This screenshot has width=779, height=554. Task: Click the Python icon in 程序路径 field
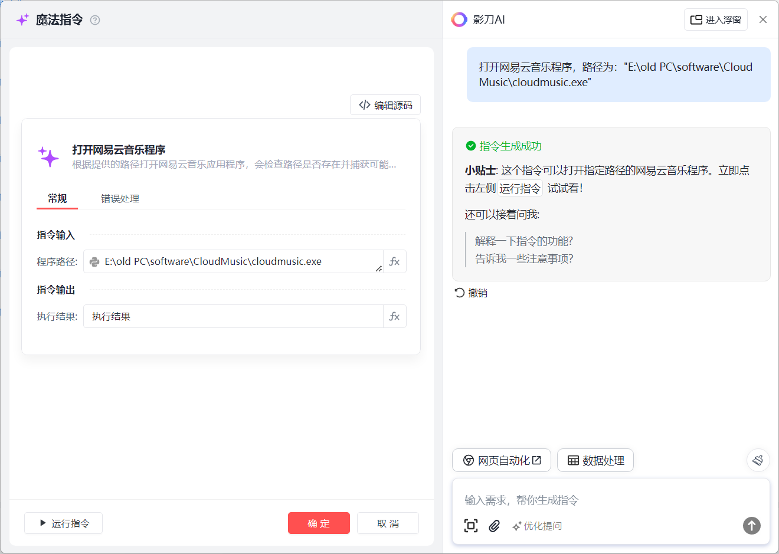[94, 262]
